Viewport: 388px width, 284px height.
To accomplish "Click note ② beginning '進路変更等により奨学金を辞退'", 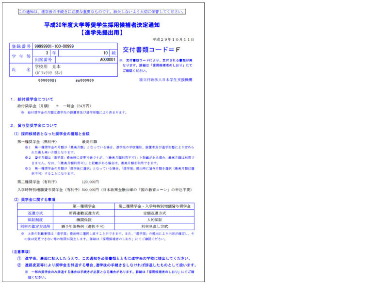I will (x=107, y=265).
